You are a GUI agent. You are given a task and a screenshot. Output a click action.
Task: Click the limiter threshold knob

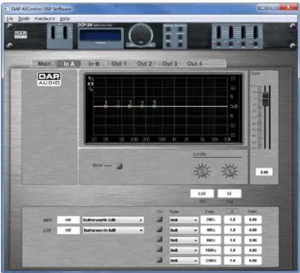(x=202, y=171)
